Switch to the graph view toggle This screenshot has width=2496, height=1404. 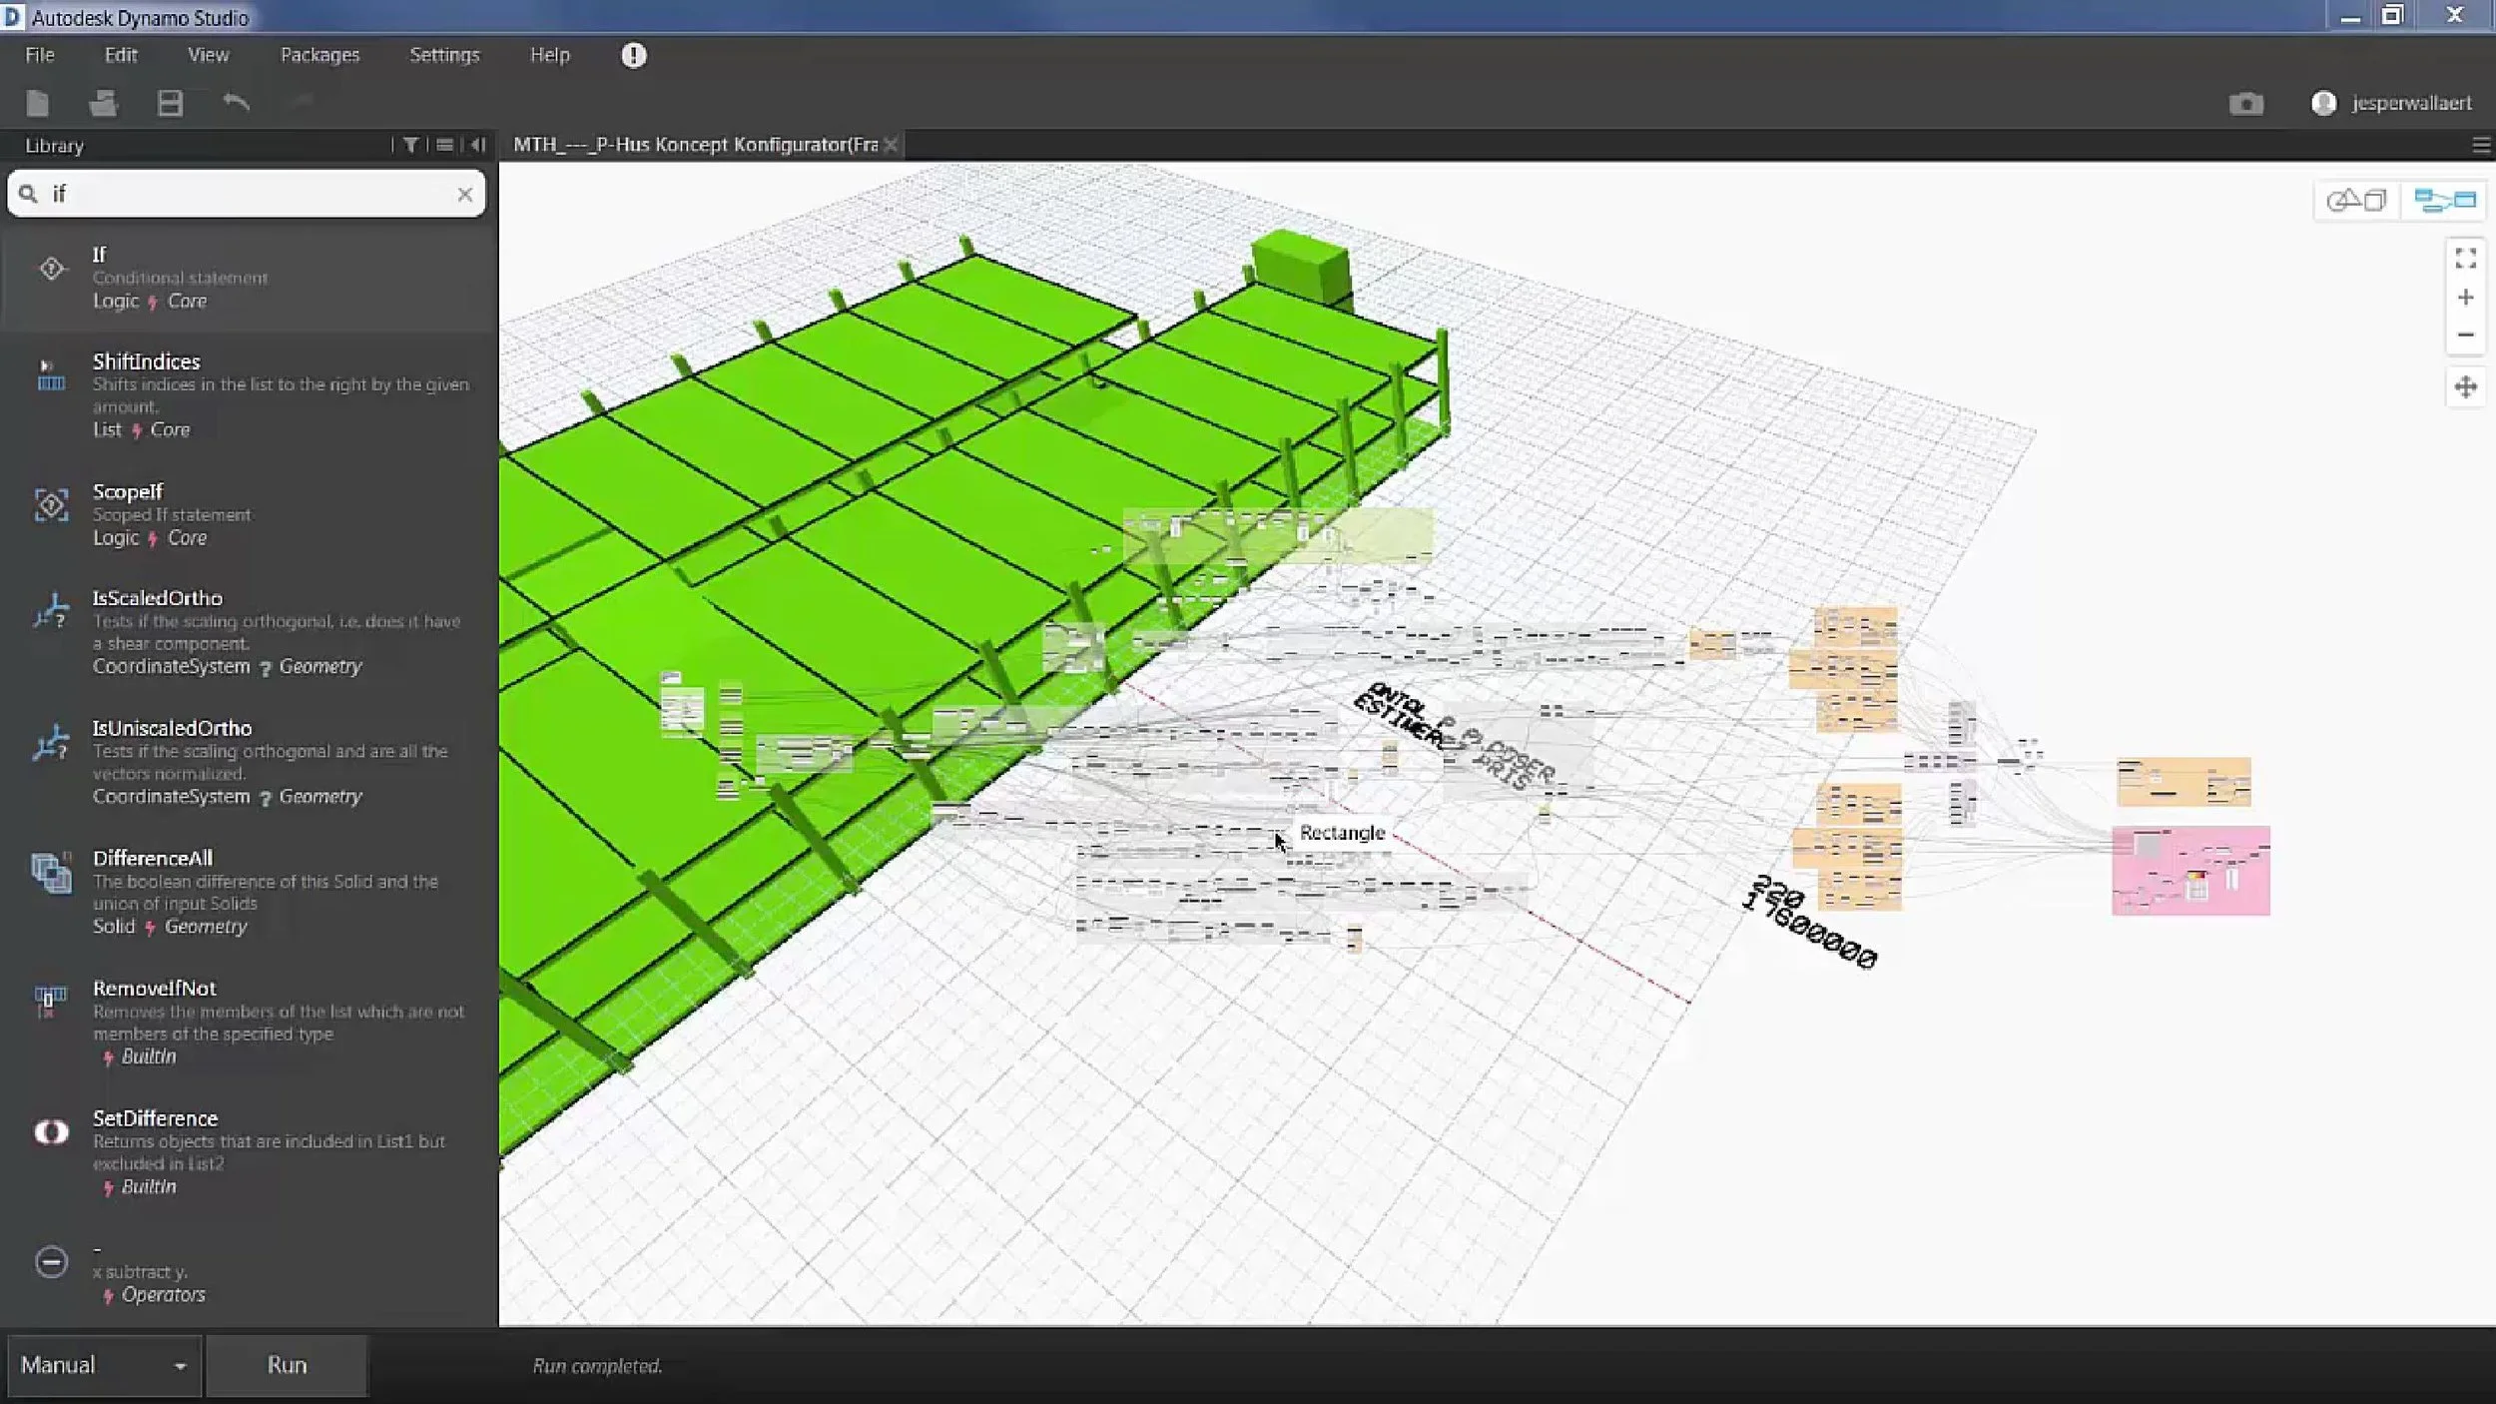(2444, 201)
